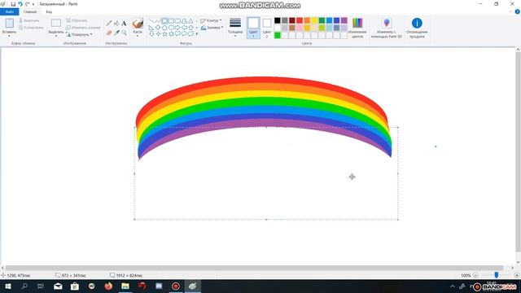Choose the Five-point star shape
This screenshot has width=521, height=293.
164,34
